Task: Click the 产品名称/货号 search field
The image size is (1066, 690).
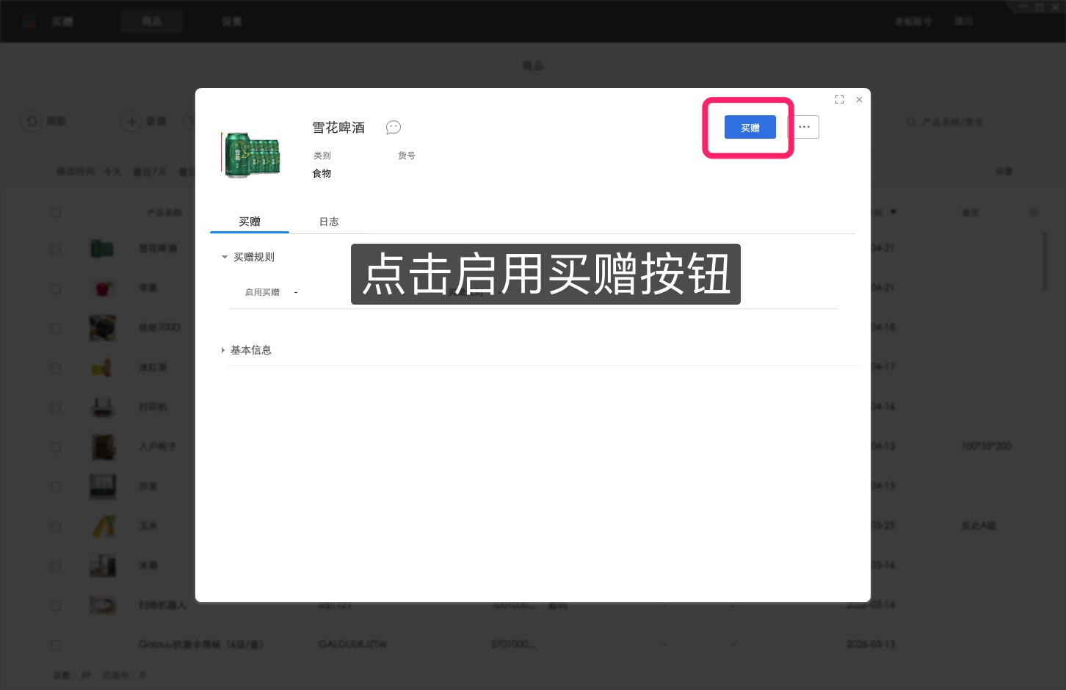Action: tap(951, 122)
